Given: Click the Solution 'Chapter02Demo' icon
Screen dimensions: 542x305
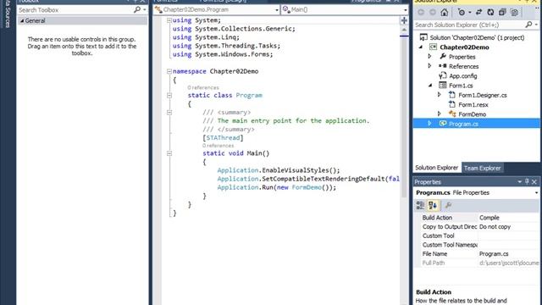Looking at the screenshot, I should (423, 37).
